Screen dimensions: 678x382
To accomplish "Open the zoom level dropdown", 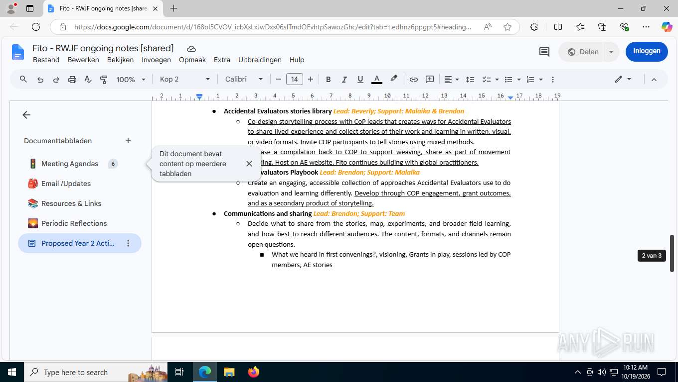I will [x=131, y=80].
